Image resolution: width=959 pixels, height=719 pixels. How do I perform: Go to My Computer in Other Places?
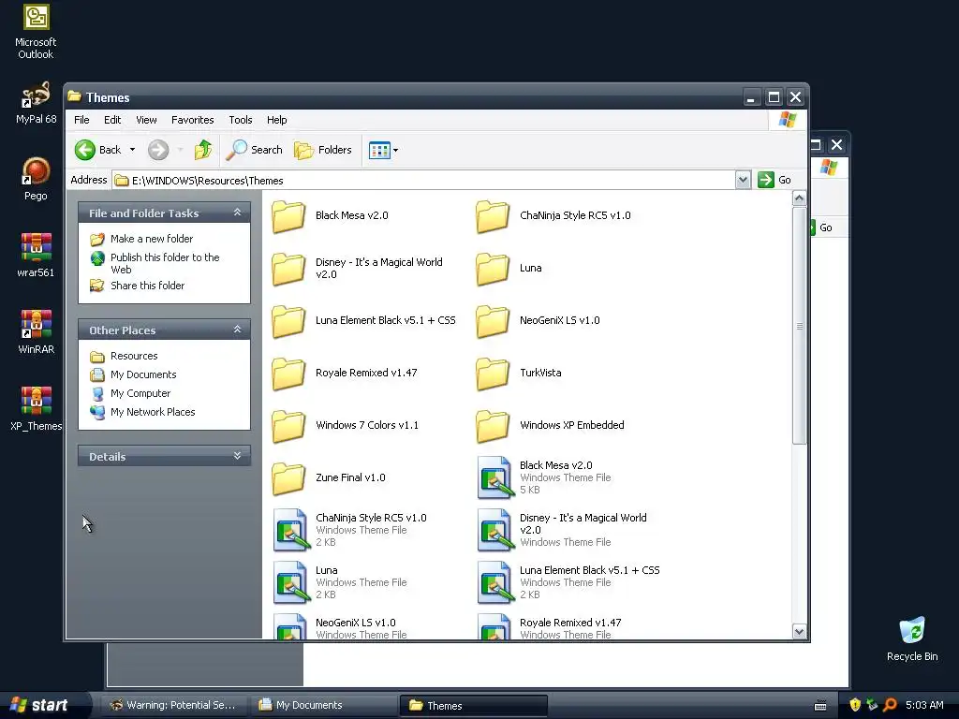pyautogui.click(x=130, y=393)
